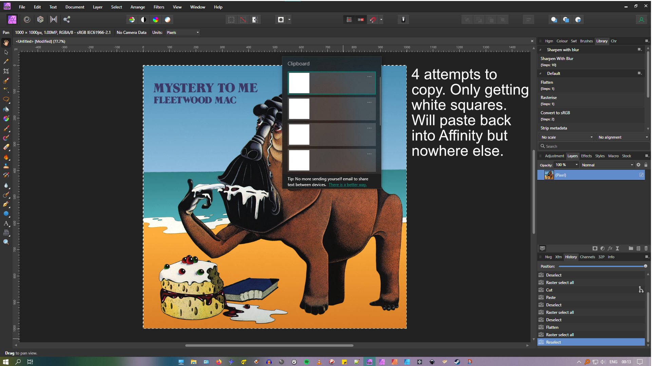Apply Auto Levels from toolbar

click(132, 20)
